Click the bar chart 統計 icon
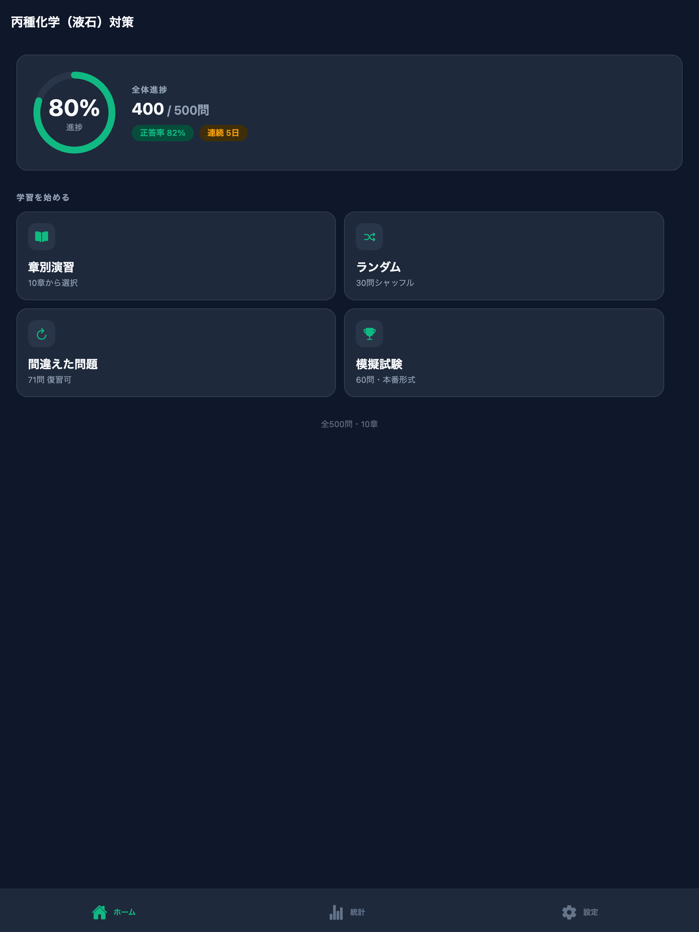This screenshot has width=699, height=932. pos(336,912)
